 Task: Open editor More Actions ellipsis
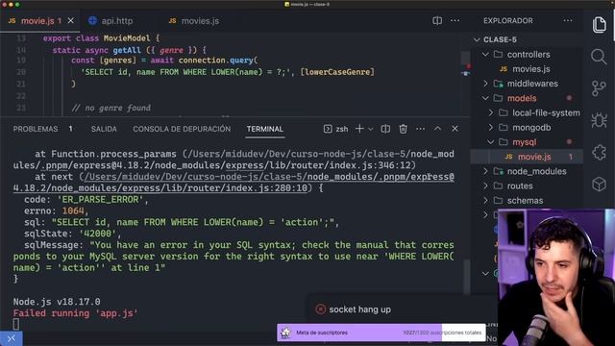coord(455,20)
